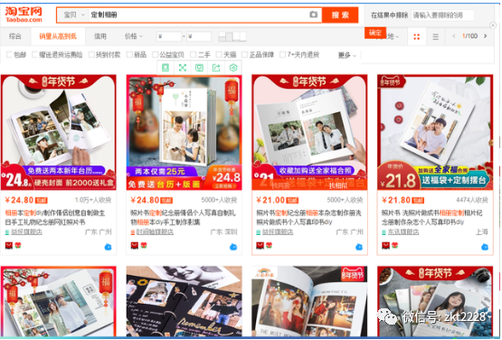Image resolution: width=502 pixels, height=340 pixels.
Task: Open title of ¥21.80 照片书 listing
Action: point(431,217)
